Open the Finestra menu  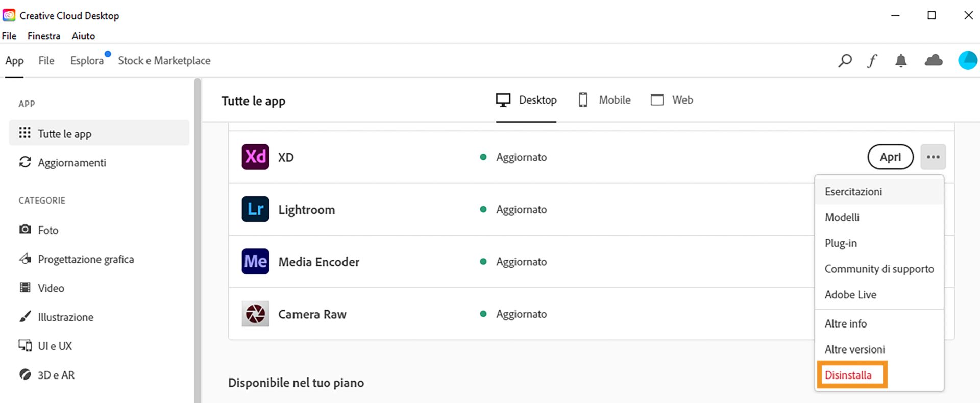click(44, 36)
